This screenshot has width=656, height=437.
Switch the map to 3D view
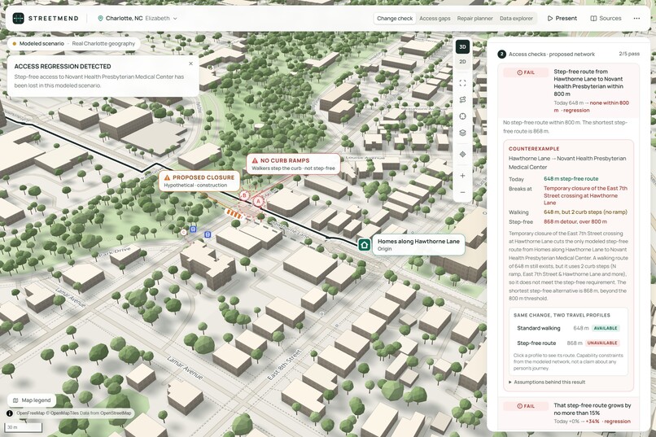[x=462, y=47]
